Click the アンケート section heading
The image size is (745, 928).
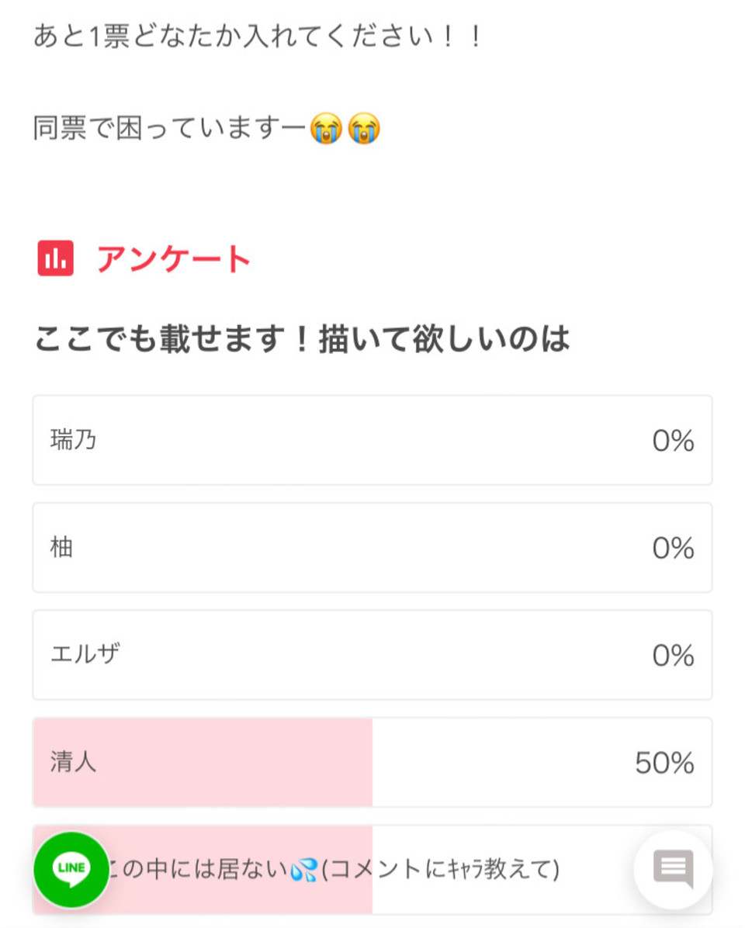174,258
